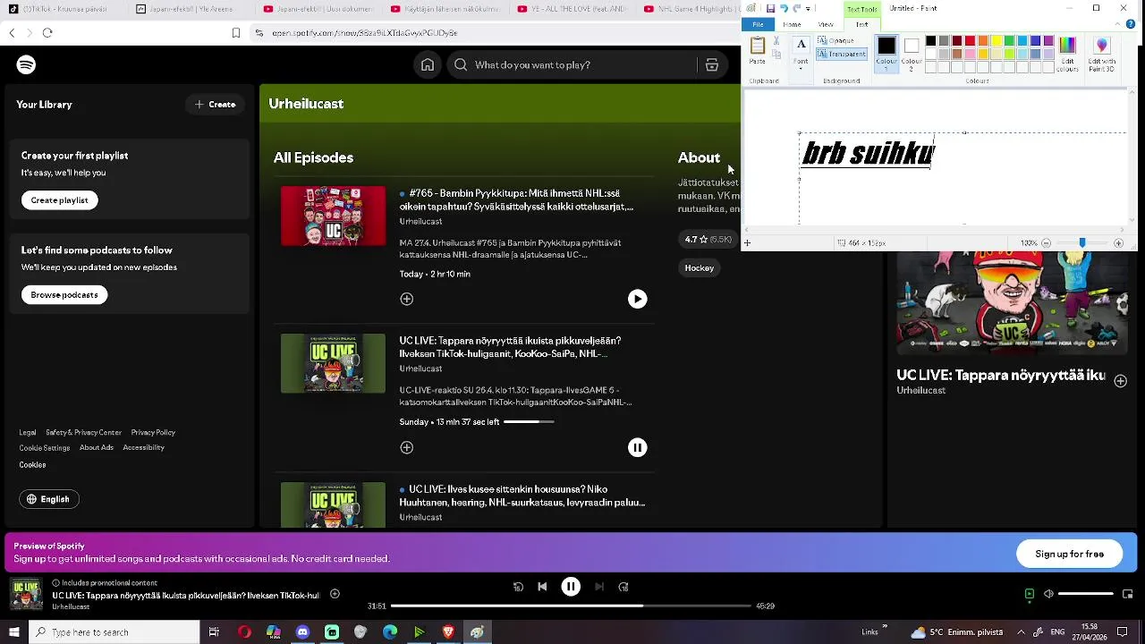This screenshot has width=1145, height=644.
Task: Open Discord from the taskbar
Action: [302, 632]
